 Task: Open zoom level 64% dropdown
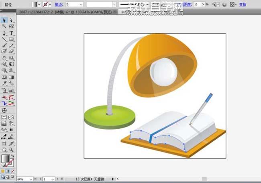[x=31, y=179]
